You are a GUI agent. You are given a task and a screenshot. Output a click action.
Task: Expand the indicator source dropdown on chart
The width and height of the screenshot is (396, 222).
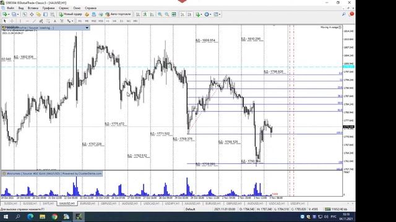[x=87, y=28]
